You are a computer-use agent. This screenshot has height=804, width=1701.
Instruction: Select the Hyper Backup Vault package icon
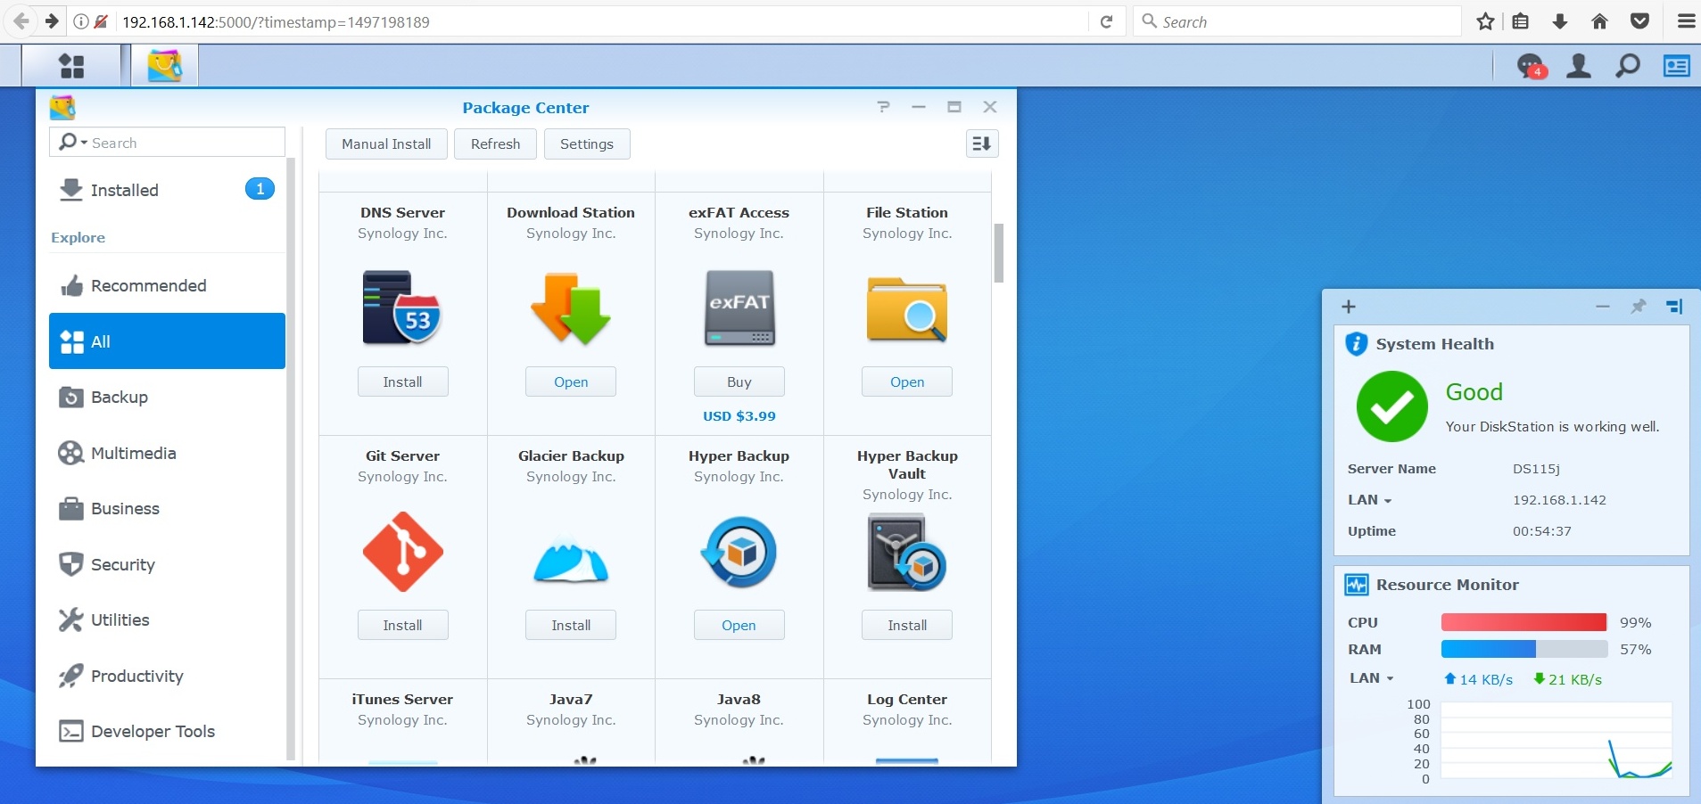coord(907,553)
